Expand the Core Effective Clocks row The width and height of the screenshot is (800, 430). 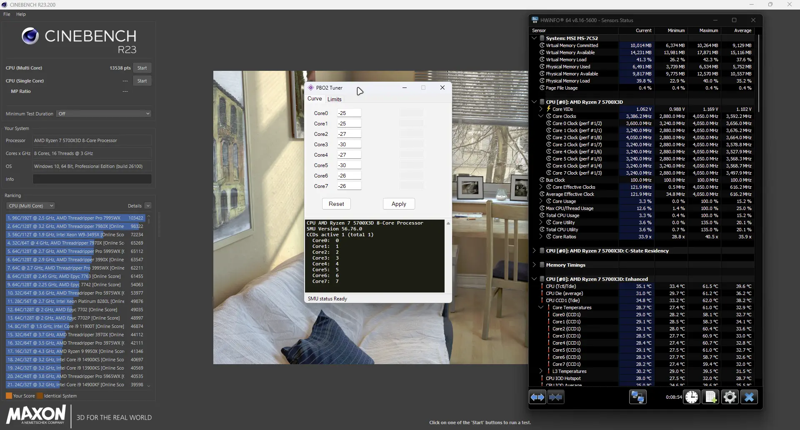(x=541, y=187)
